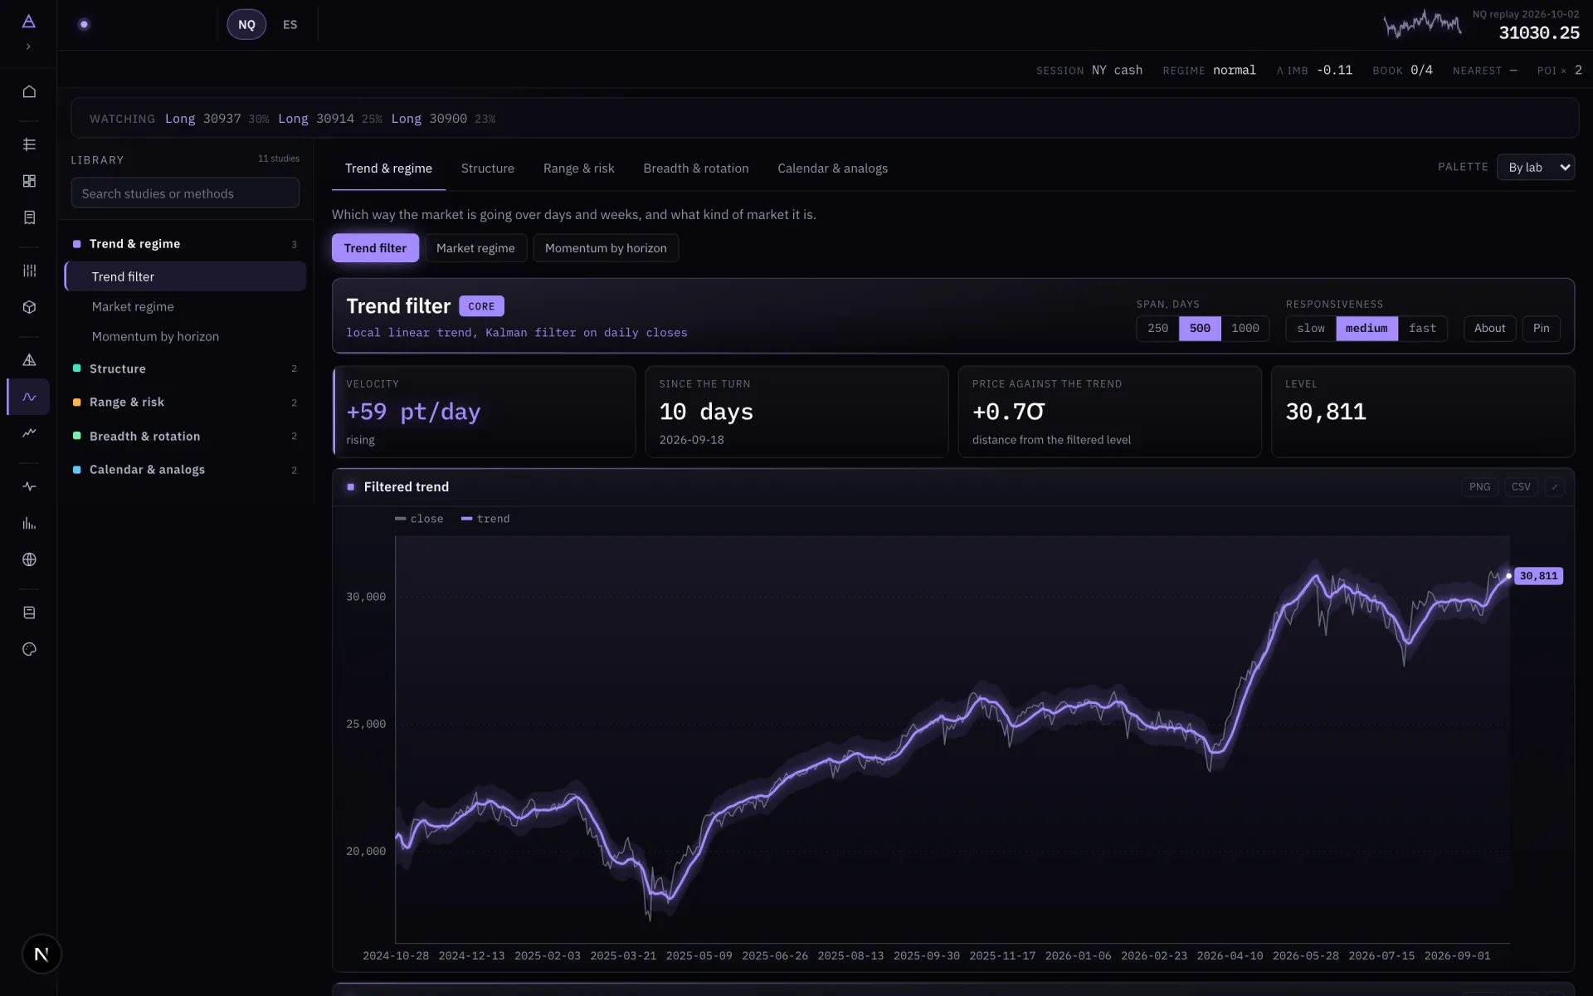Expand the Structure library group

tap(185, 369)
